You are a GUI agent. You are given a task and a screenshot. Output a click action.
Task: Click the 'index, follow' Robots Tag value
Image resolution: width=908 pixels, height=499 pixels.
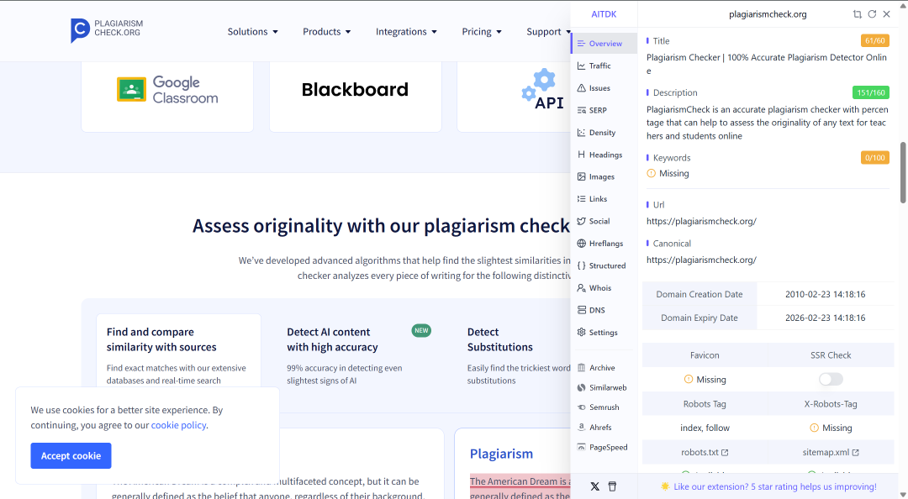tap(705, 428)
